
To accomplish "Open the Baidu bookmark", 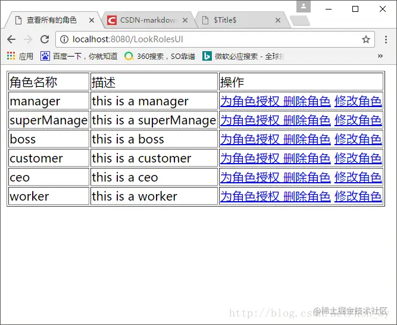I will [79, 56].
